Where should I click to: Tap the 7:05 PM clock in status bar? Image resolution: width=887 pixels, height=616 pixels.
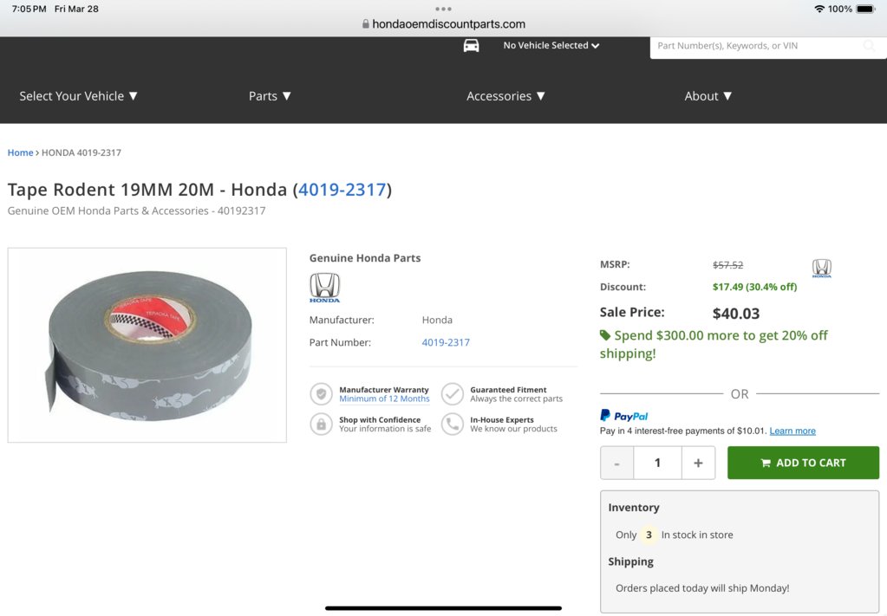coord(29,9)
